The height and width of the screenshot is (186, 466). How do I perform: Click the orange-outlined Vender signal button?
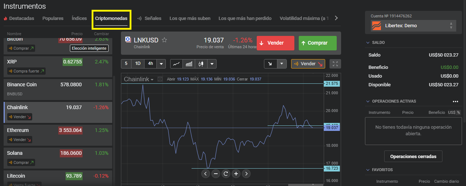coord(308,64)
